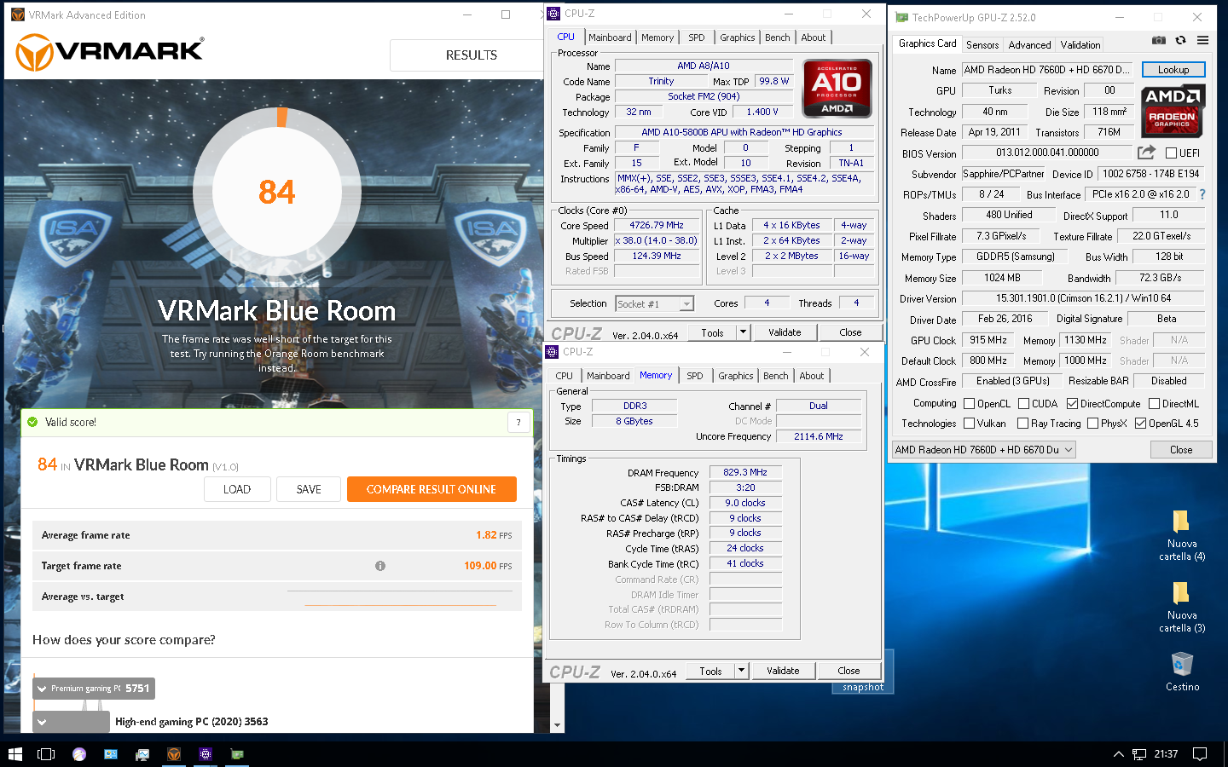This screenshot has width=1228, height=767.
Task: Open the Graphics tab in lower CPU-Z
Action: [736, 376]
